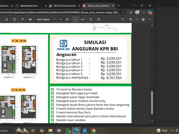Close the dataharianbei.com tab
Screen dimensions: 179x134
46,6
